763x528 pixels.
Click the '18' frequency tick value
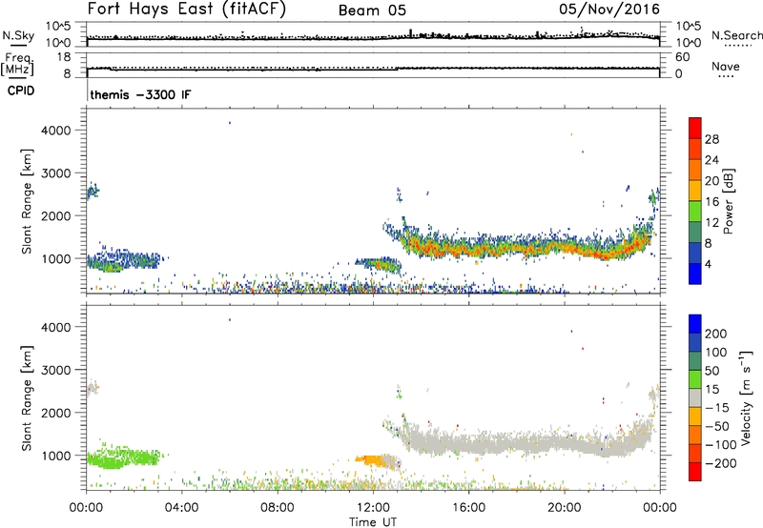coord(64,57)
